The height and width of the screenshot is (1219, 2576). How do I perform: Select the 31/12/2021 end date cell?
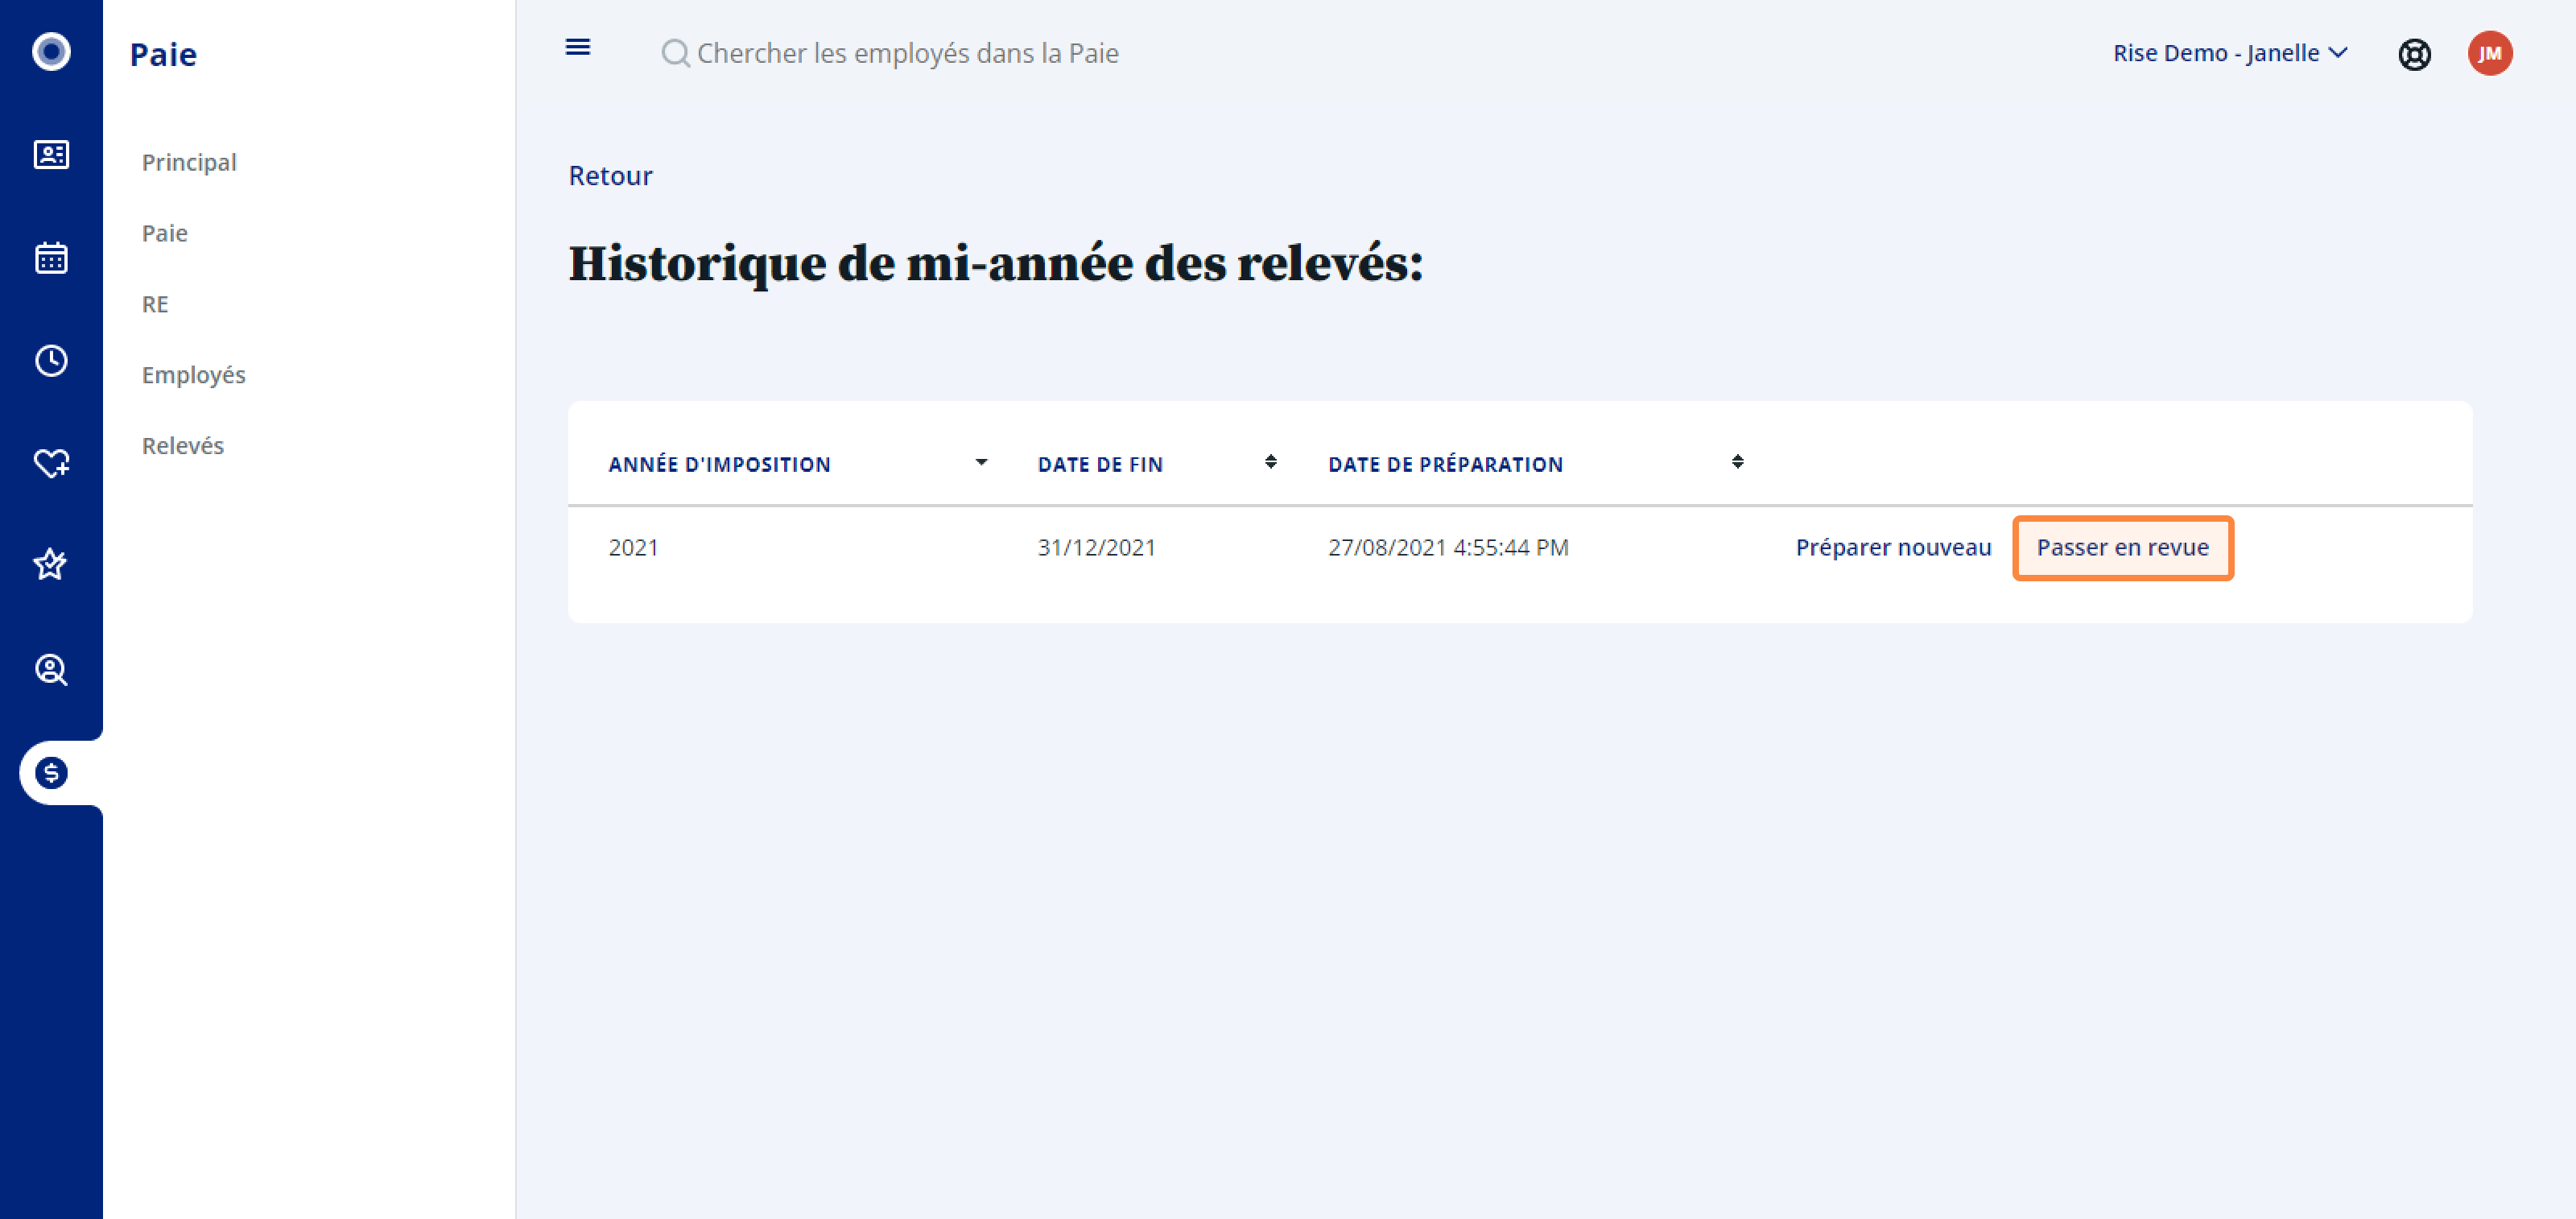click(x=1096, y=548)
